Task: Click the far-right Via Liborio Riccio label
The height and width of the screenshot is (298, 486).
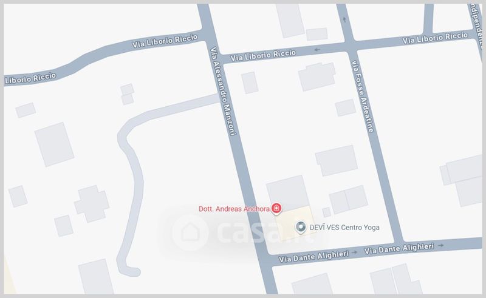Action: (x=435, y=38)
